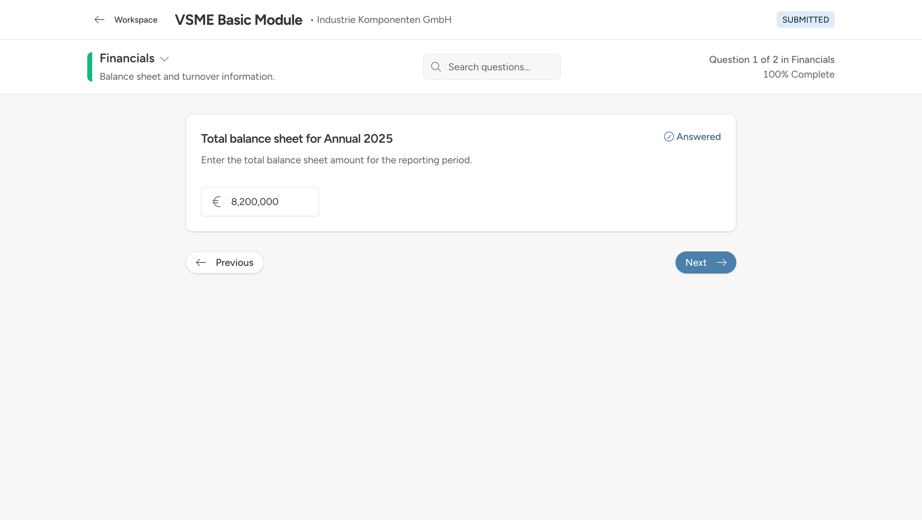Expand the Financials section chevron

point(165,59)
